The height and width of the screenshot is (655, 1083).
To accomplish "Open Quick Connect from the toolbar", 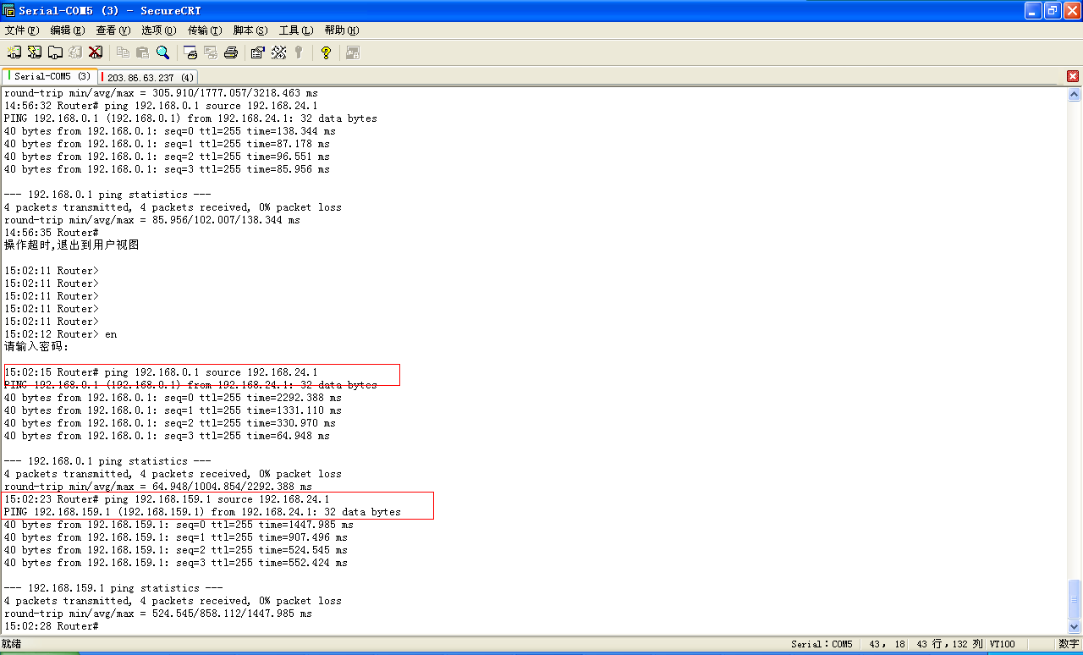I will coord(34,52).
